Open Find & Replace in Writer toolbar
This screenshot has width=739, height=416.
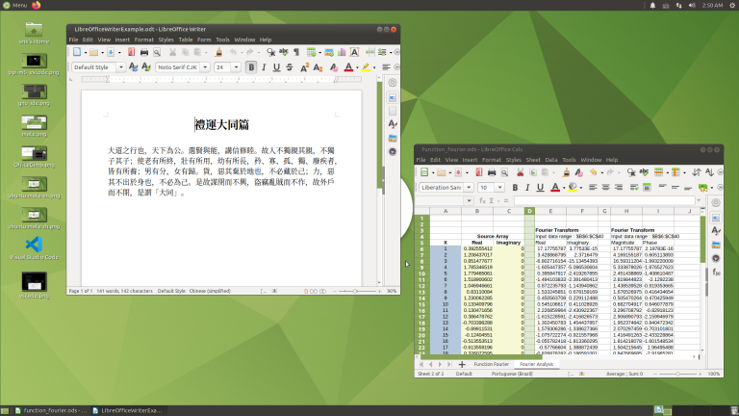[x=271, y=52]
